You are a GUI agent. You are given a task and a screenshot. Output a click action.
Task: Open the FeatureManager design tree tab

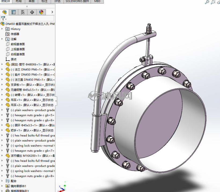[x=5, y=12]
